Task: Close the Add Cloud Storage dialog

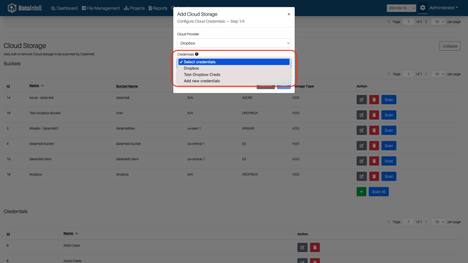Action: [289, 14]
